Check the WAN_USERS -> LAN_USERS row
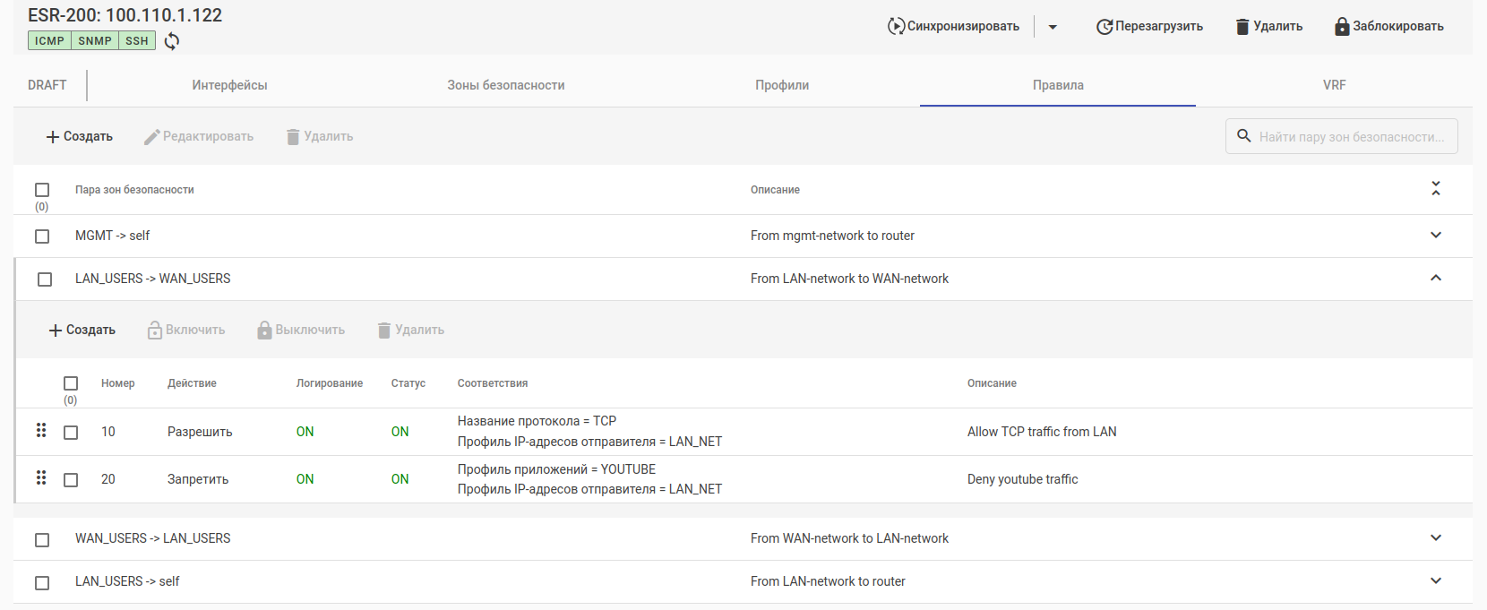Viewport: 1487px width, 610px height. click(x=42, y=539)
